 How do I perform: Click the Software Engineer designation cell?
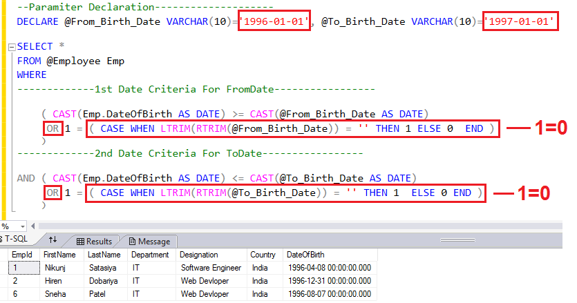click(211, 268)
